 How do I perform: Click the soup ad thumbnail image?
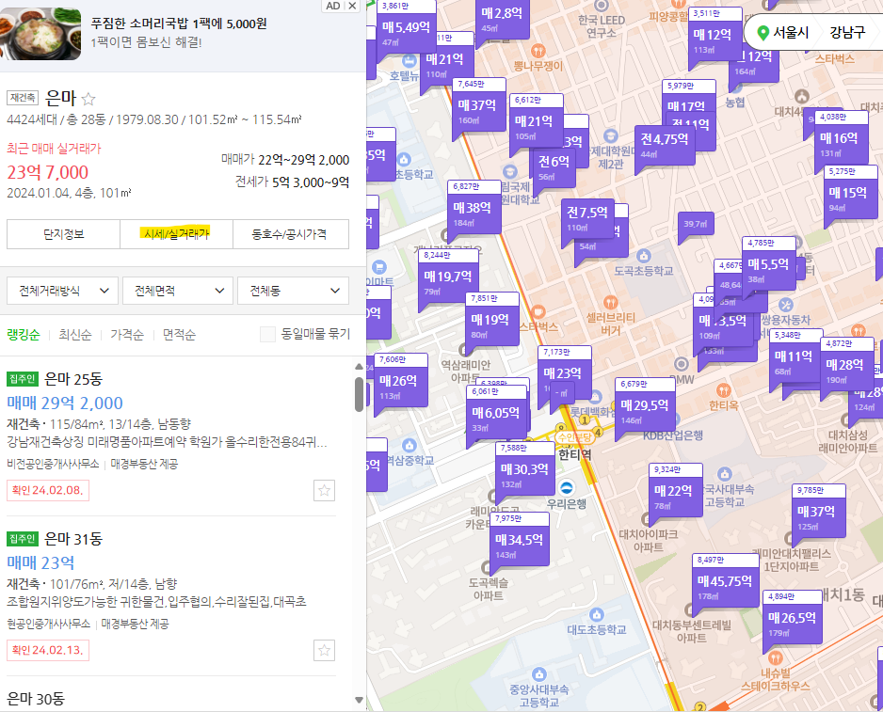[40, 34]
